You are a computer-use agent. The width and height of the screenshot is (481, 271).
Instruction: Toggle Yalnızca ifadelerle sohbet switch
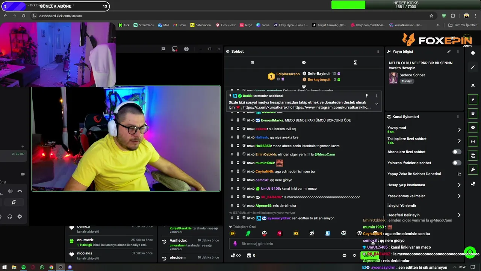click(457, 163)
